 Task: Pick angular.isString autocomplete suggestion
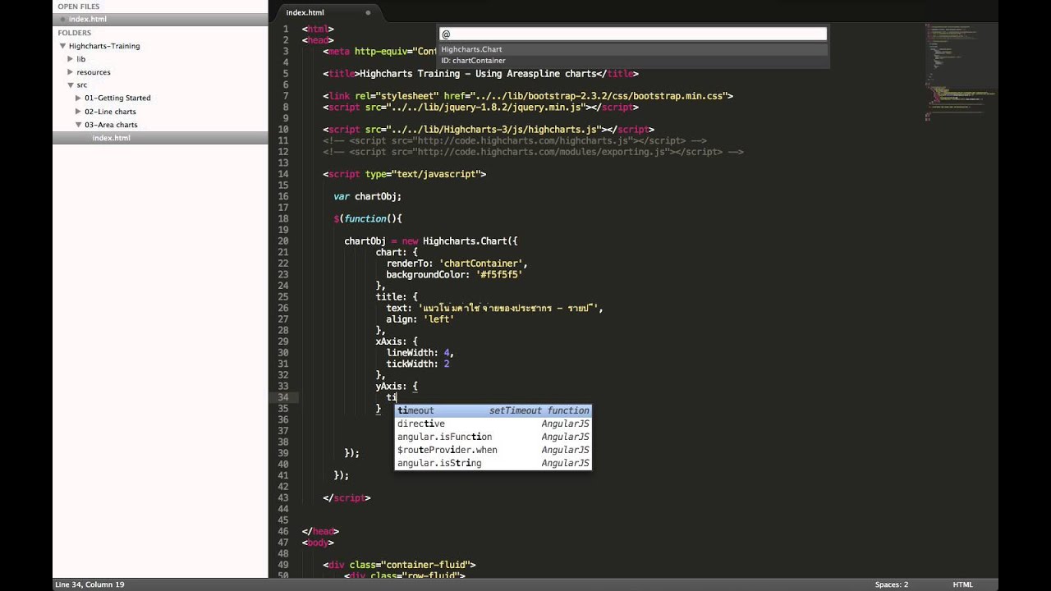(x=493, y=463)
